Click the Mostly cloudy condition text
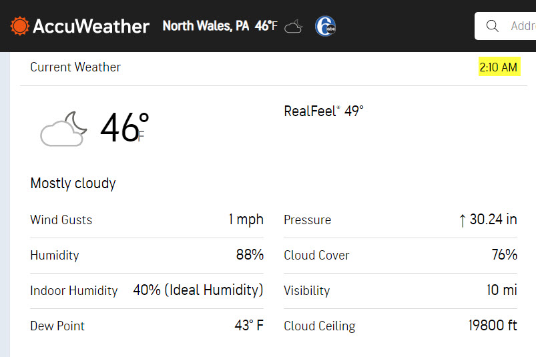The height and width of the screenshot is (357, 536). [73, 184]
